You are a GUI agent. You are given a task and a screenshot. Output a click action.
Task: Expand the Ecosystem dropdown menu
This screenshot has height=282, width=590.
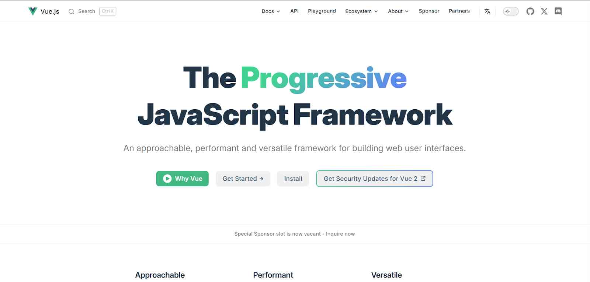click(x=361, y=11)
